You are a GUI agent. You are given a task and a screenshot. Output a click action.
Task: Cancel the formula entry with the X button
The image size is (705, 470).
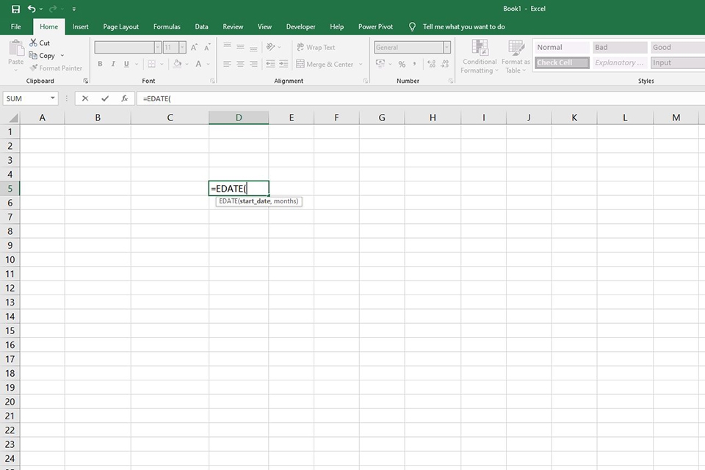(84, 98)
